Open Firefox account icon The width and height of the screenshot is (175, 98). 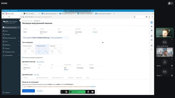pyautogui.click(x=147, y=17)
